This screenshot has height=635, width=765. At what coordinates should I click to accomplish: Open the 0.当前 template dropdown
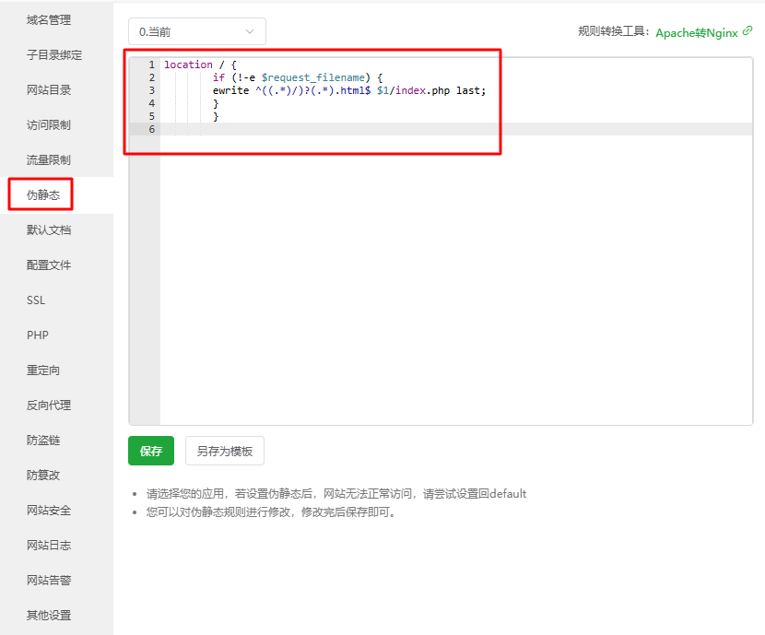[196, 31]
